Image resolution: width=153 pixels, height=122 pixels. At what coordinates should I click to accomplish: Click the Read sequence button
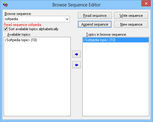point(95,16)
